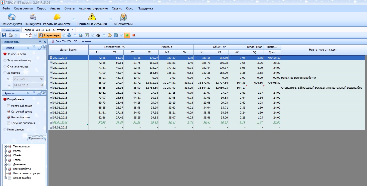Click the decimal places field showing 2

coord(24,35)
